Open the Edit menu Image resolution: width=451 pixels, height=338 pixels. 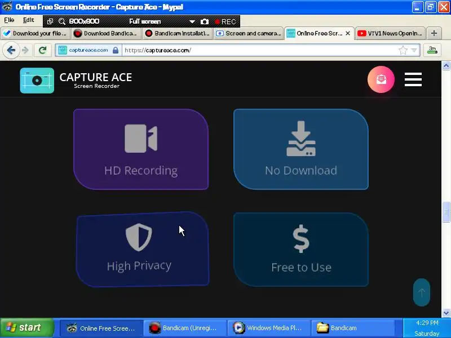click(29, 20)
